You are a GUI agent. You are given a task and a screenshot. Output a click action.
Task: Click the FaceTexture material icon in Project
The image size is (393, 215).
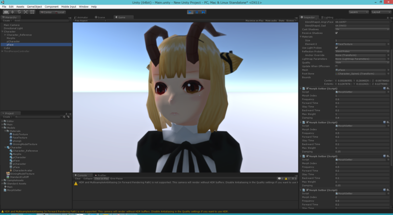(x=11, y=138)
